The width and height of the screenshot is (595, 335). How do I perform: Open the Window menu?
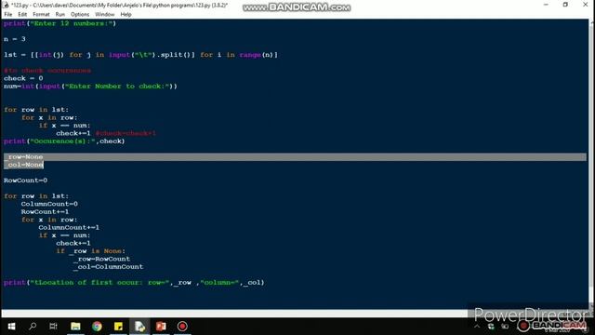tap(105, 15)
